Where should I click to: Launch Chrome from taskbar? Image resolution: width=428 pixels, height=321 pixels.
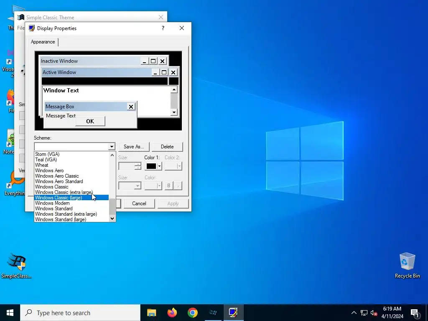click(x=192, y=313)
